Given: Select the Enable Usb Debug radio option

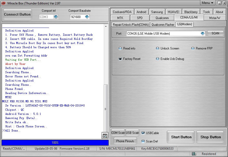Looking at the screenshot, I should click(x=170, y=59).
